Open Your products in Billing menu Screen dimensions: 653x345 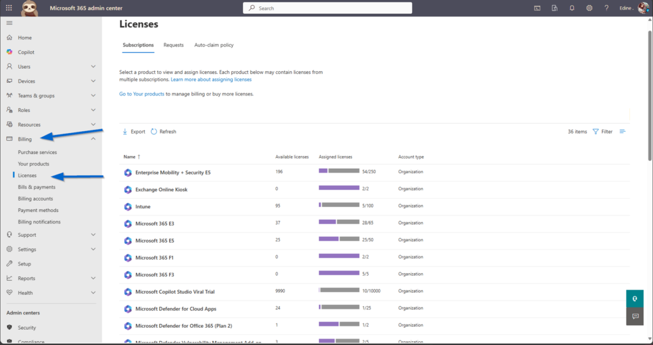(x=33, y=164)
